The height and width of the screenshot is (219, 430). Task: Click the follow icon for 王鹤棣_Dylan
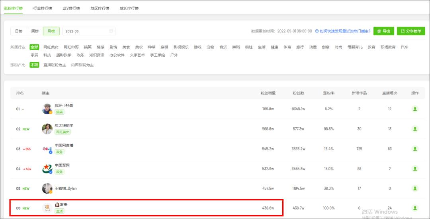[415, 188]
